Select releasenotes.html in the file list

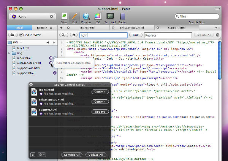click(29, 63)
